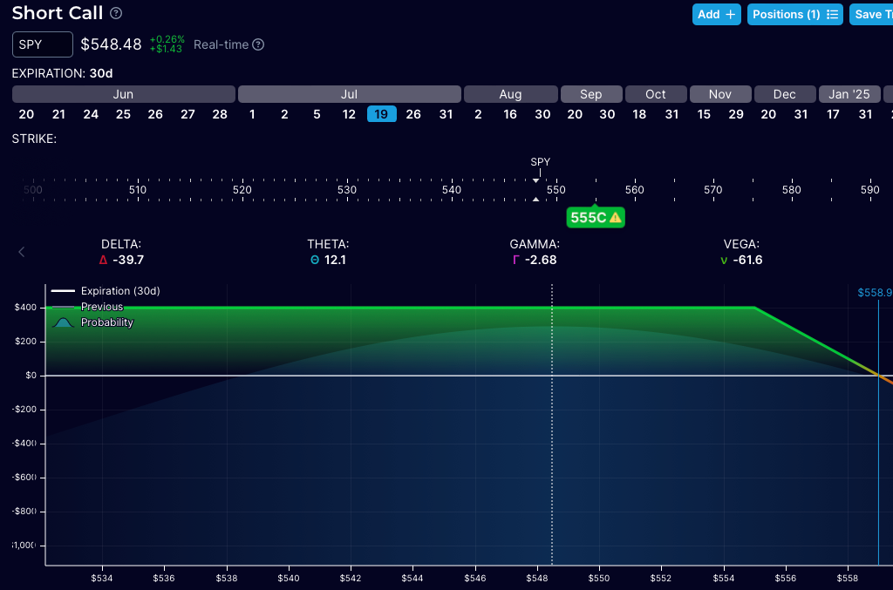Click the $550 label on chart x-axis
This screenshot has width=893, height=590.
click(598, 578)
